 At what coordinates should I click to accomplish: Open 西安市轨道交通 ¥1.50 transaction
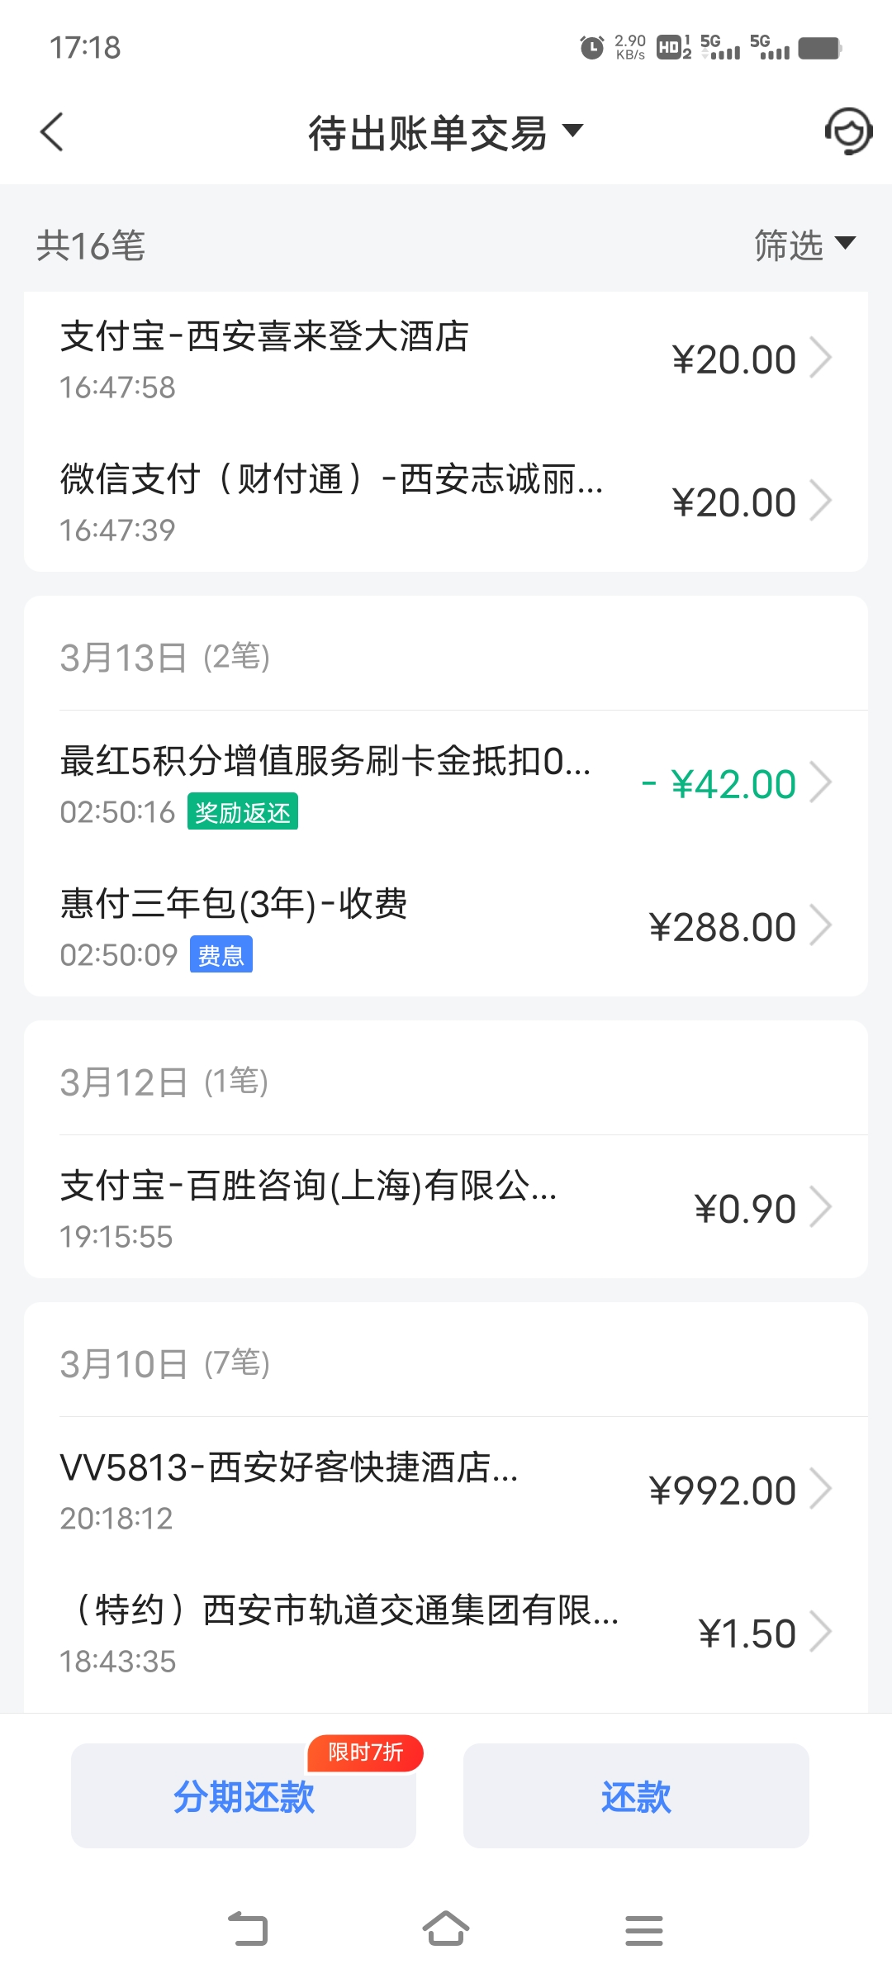pos(446,1633)
